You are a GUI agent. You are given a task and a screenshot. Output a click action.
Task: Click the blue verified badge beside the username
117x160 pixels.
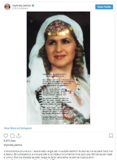click(x=33, y=5)
